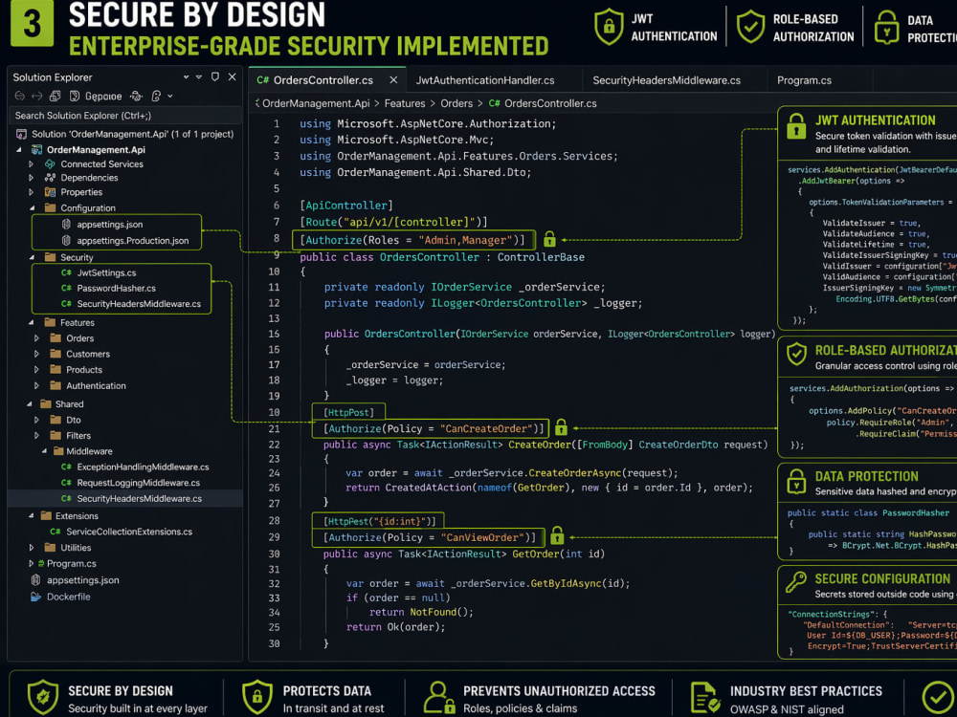Click the Back navigation icon in Solution Explorer toolbar
This screenshot has height=717, width=957.
(19, 96)
